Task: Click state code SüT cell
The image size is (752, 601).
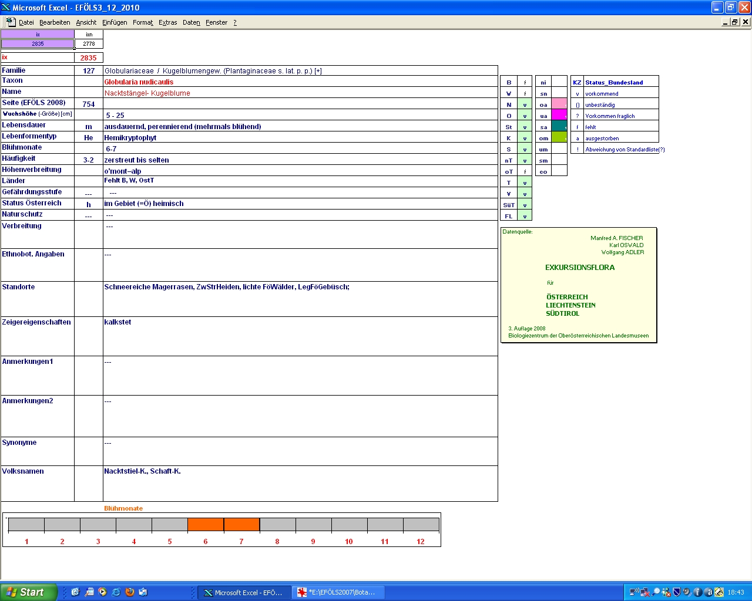Action: pyautogui.click(x=509, y=205)
